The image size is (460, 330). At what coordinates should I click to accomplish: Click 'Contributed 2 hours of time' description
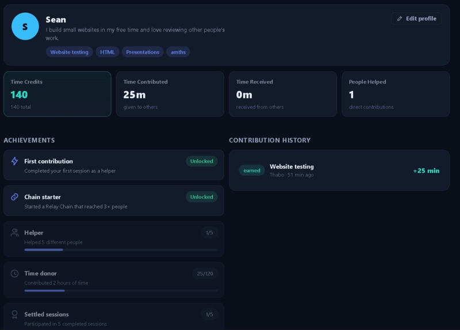tap(56, 283)
